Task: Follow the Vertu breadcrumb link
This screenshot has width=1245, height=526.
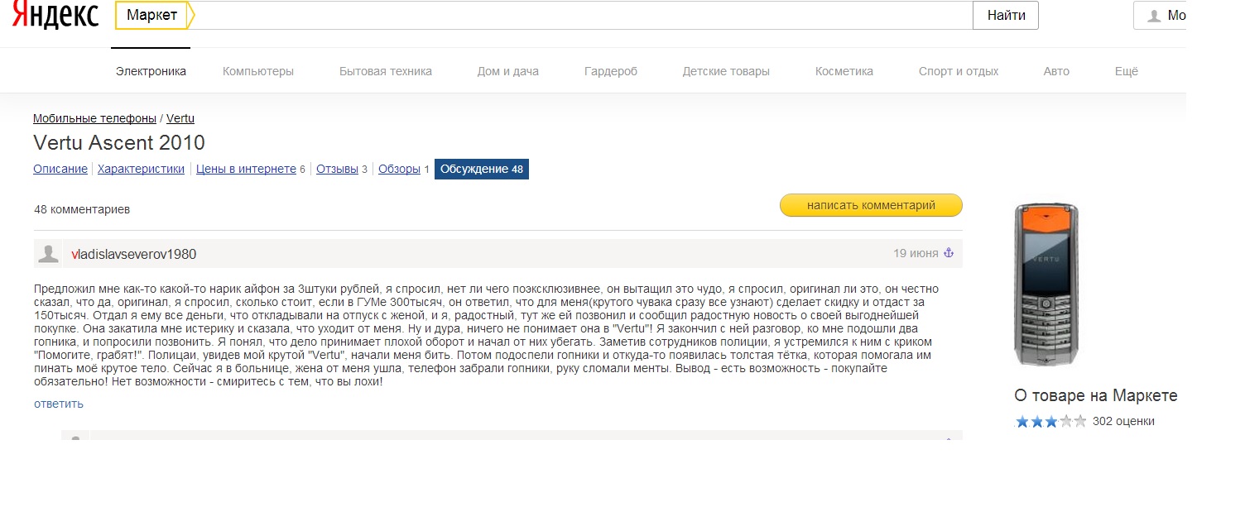Action: pos(180,118)
